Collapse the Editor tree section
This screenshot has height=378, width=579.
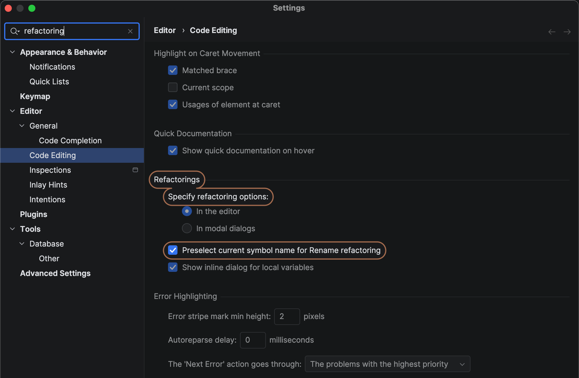point(12,111)
